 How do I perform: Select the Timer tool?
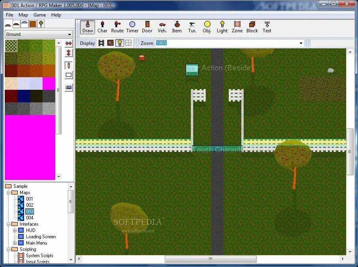coord(132,27)
